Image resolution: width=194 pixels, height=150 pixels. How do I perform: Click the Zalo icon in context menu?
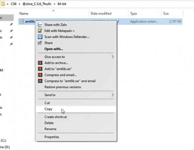40,25
